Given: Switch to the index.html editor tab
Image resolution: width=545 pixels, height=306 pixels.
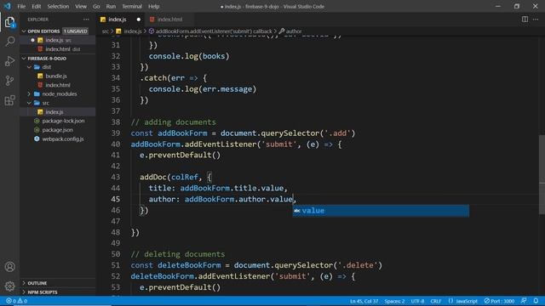Looking at the screenshot, I should click(169, 20).
